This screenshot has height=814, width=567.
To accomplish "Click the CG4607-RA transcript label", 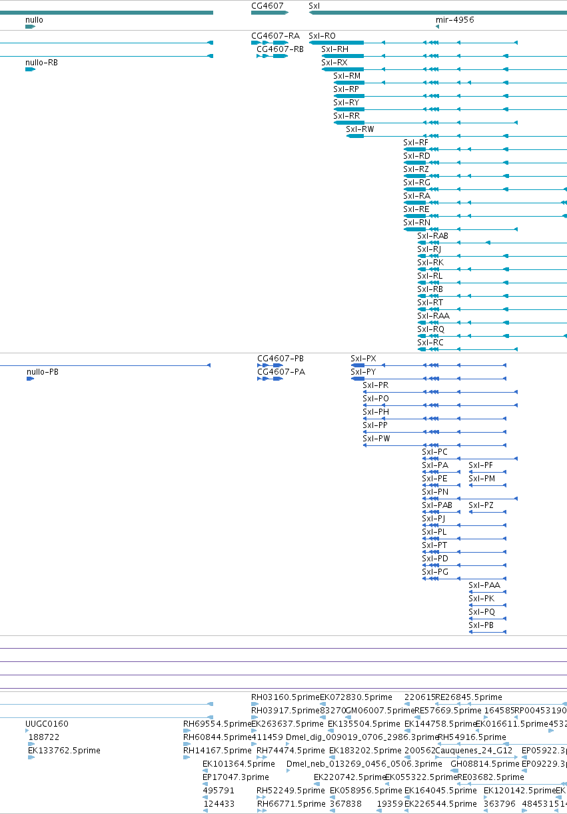I will coord(275,35).
